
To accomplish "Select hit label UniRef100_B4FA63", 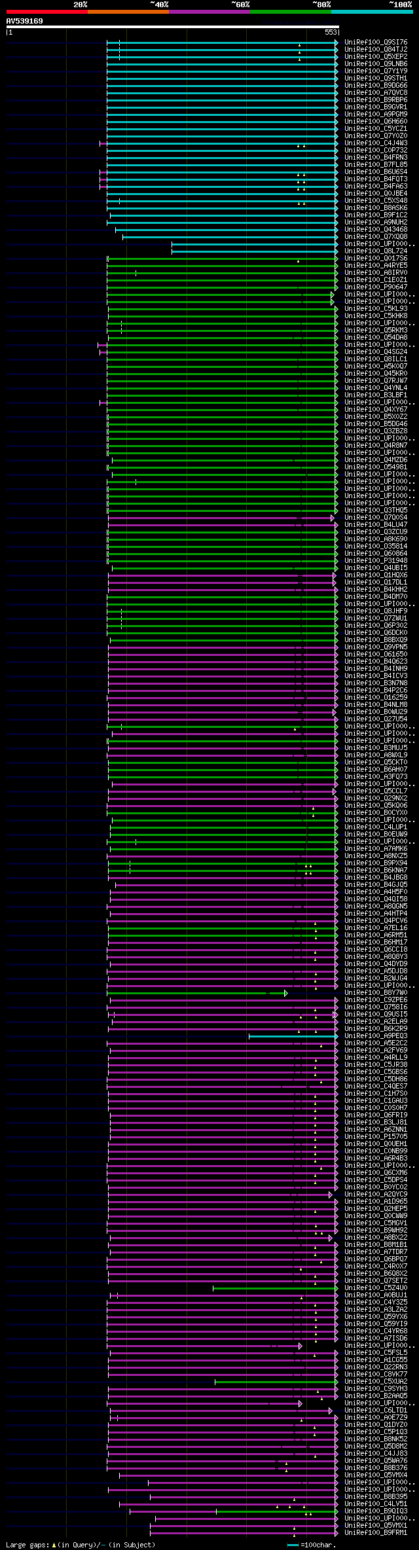I will click(x=376, y=186).
